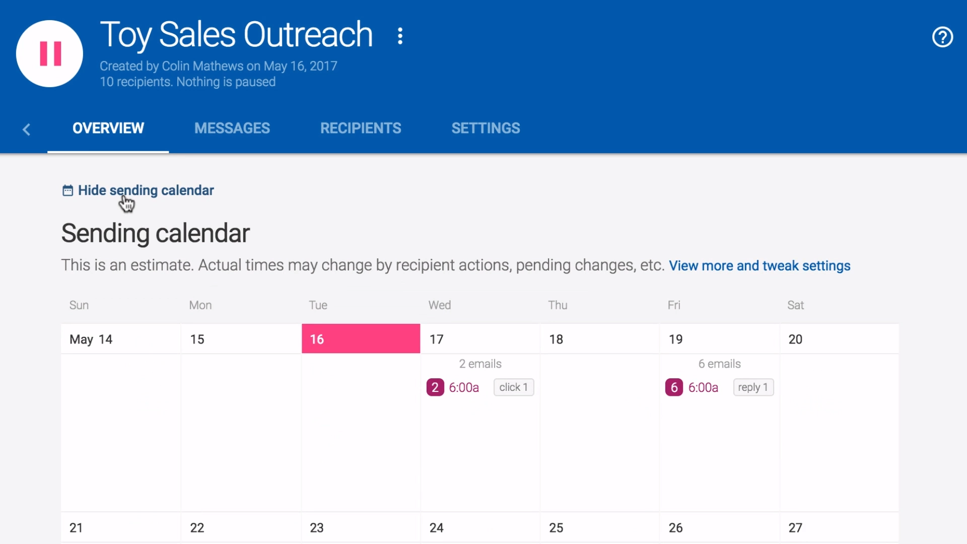Click the 6:00a time on May 17
The height and width of the screenshot is (544, 967).
(464, 387)
